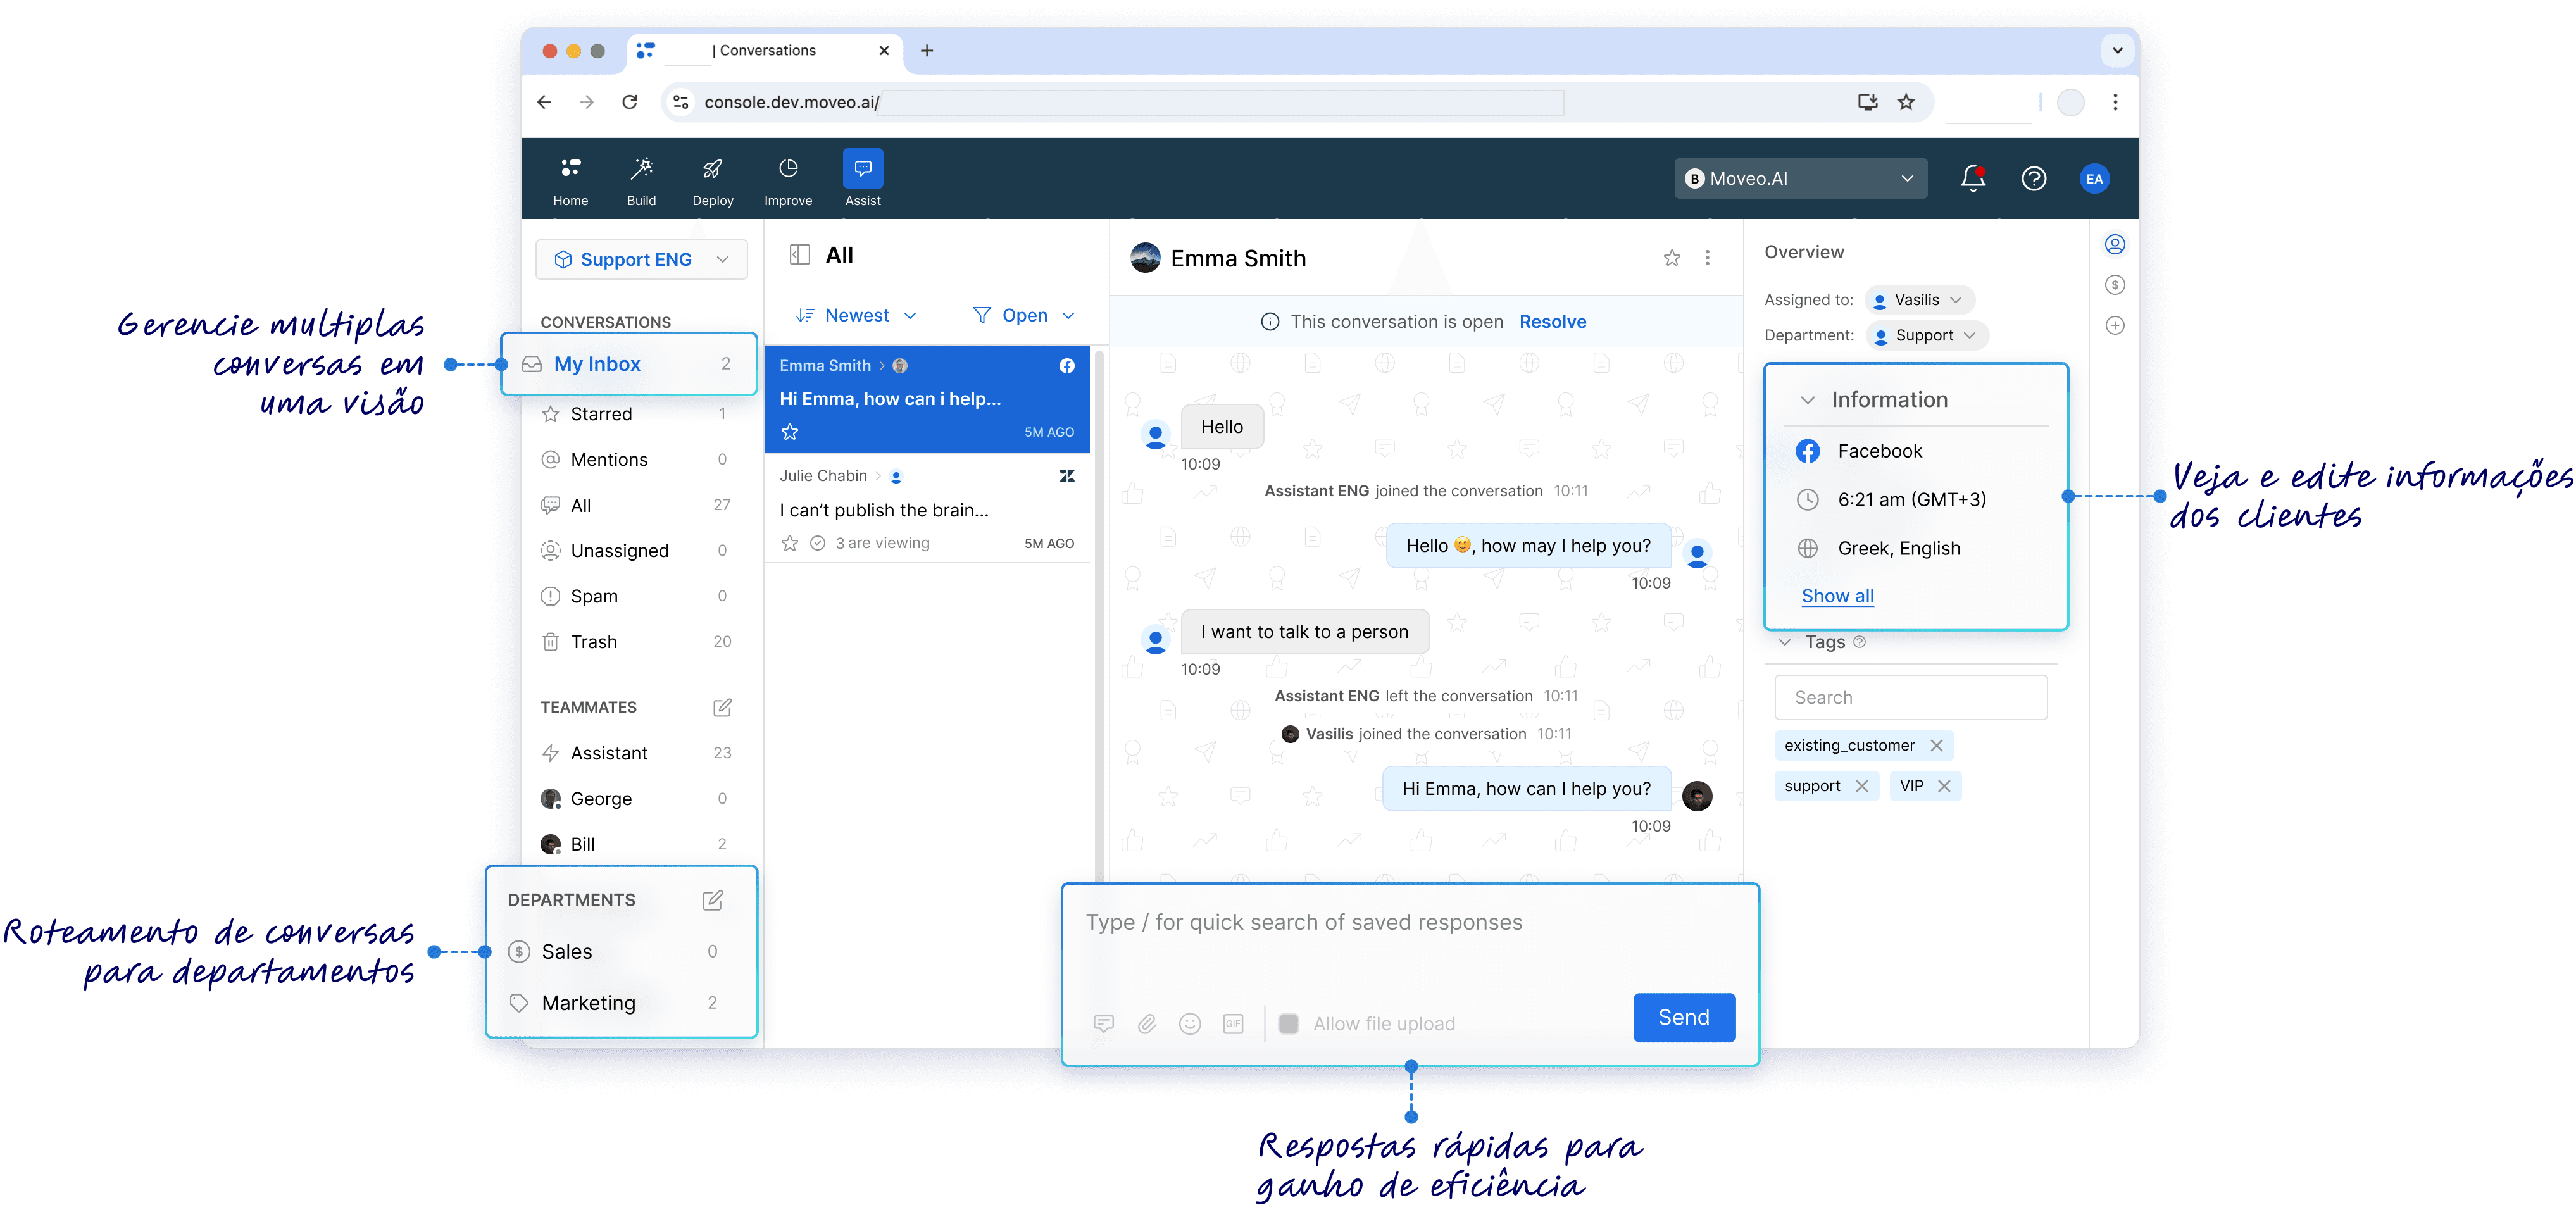Open the Support ENG brain selector

click(640, 259)
